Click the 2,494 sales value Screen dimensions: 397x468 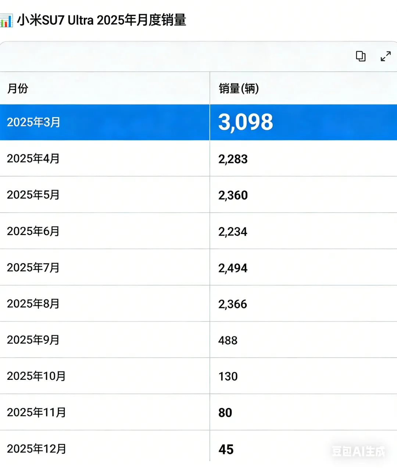pyautogui.click(x=233, y=268)
